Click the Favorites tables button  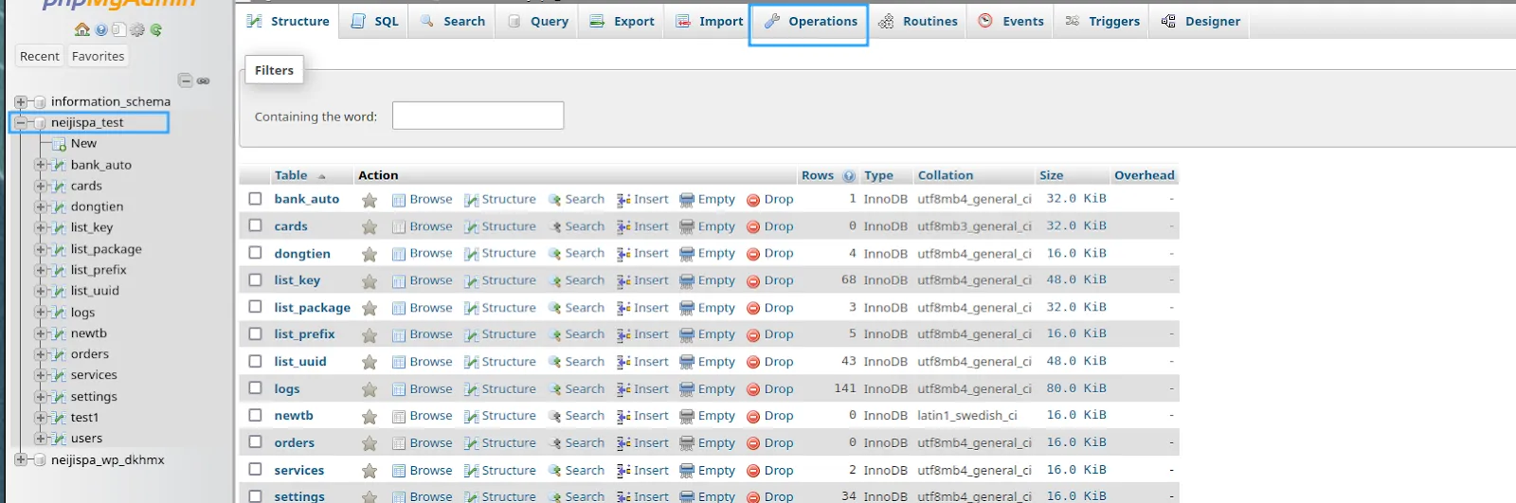(99, 56)
